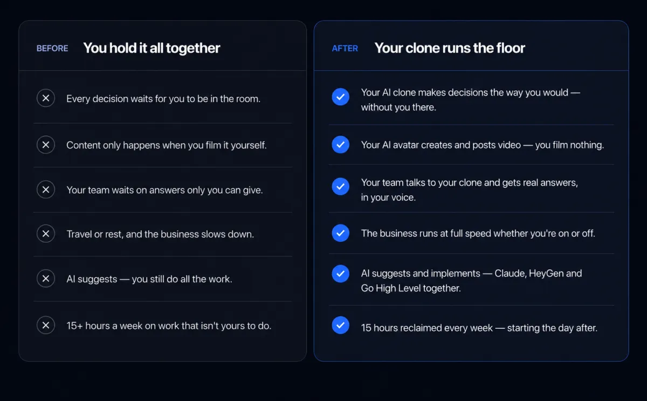
Task: Click the checkmark by 'The business runs at full speed'
Action: tap(340, 233)
